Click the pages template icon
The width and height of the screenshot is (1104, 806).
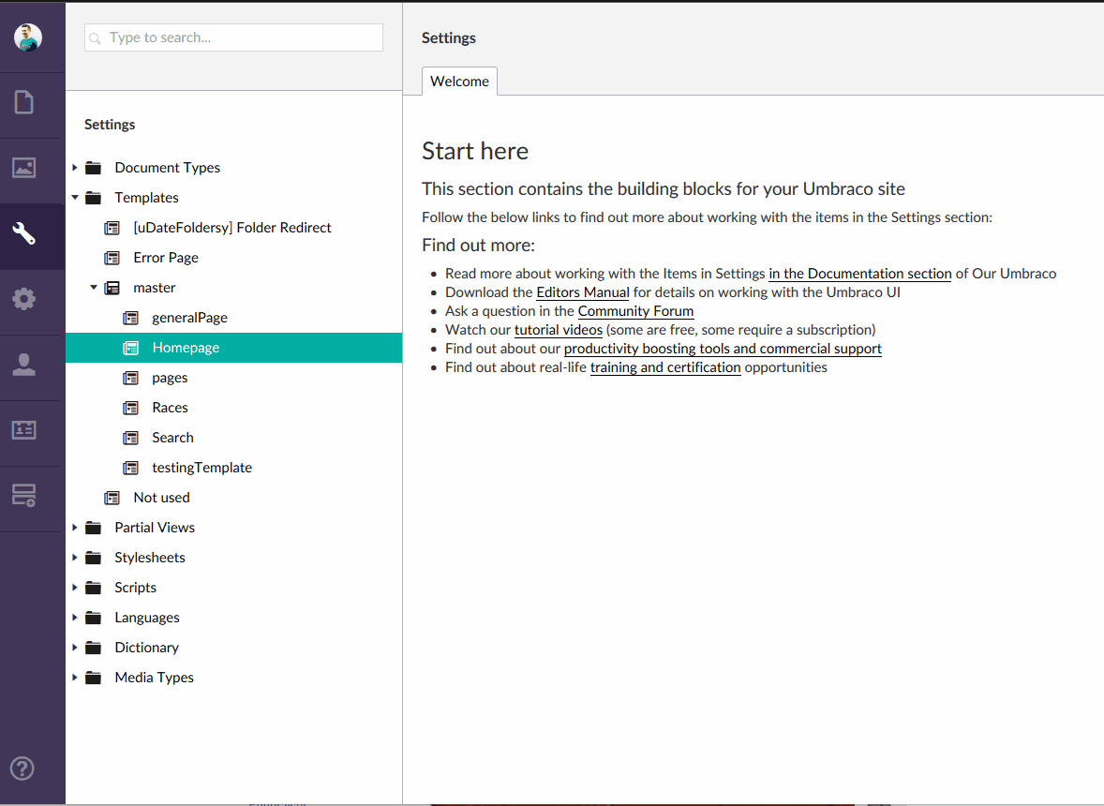click(131, 378)
